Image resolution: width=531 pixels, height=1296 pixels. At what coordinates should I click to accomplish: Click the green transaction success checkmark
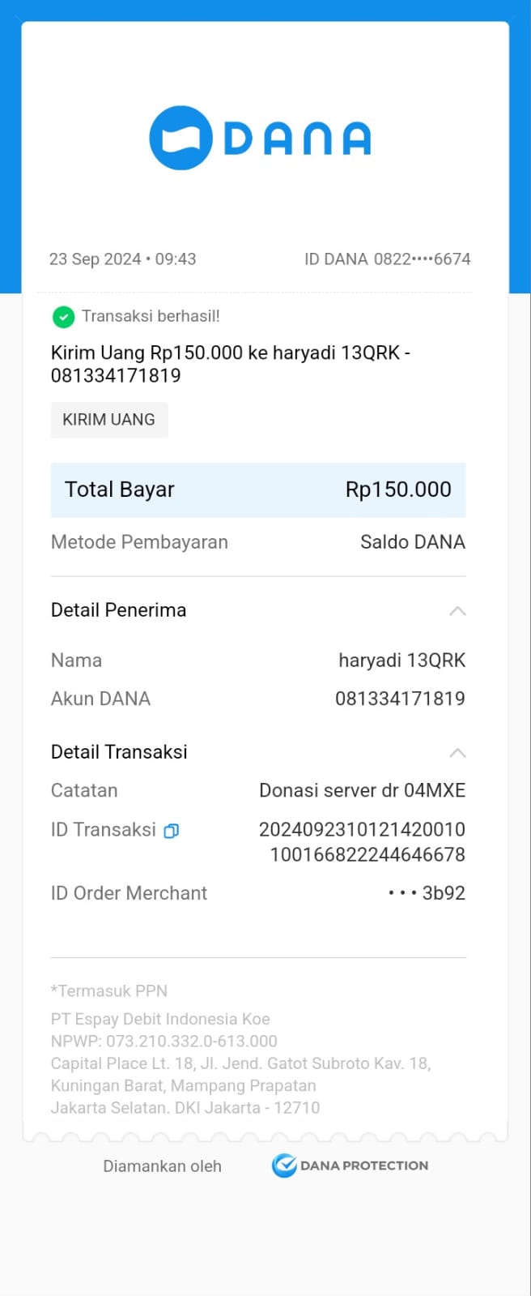(63, 317)
